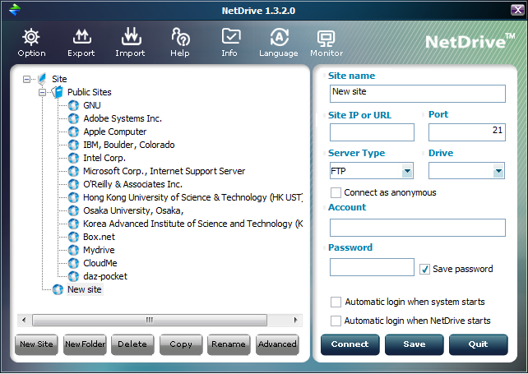528x374 pixels.
Task: Click the Public Sites folder icon
Action: pos(58,92)
